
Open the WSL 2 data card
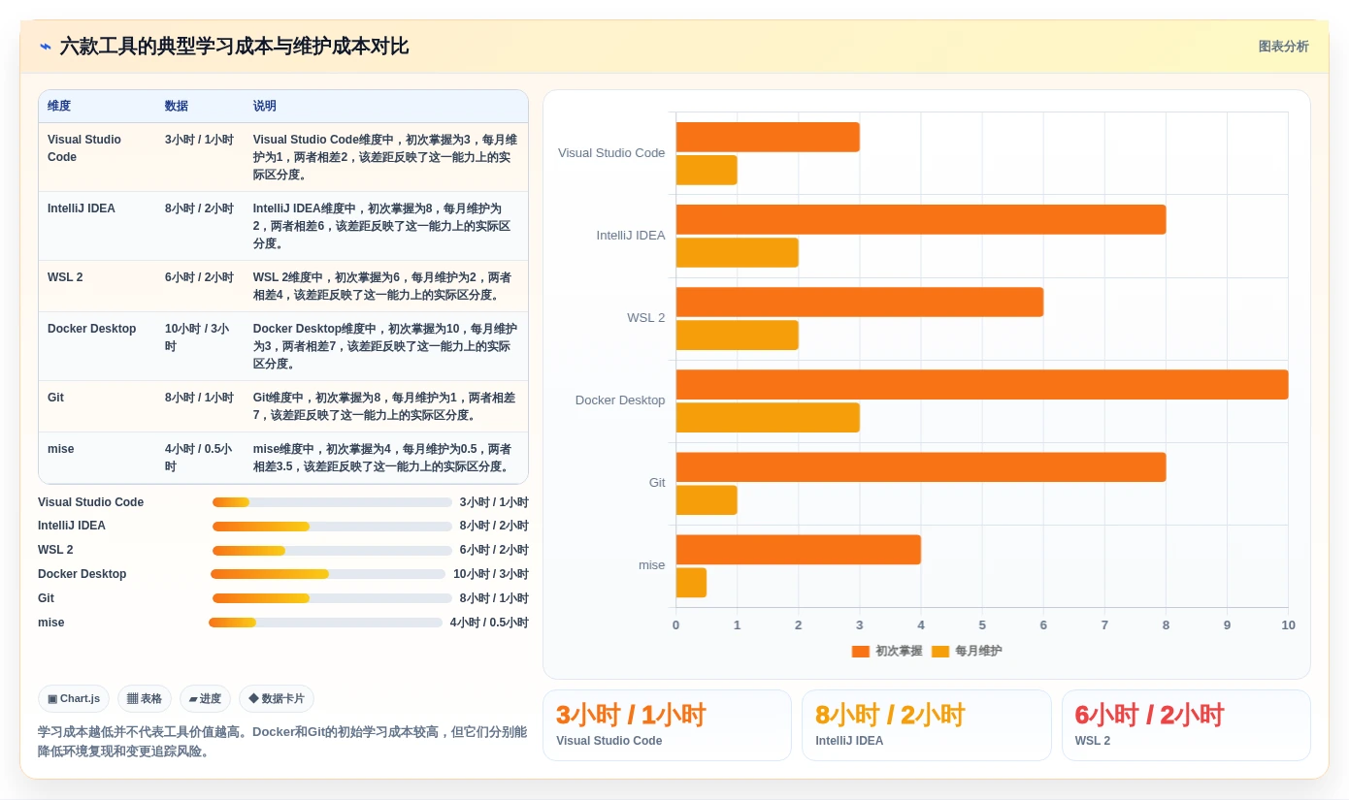pyautogui.click(x=1186, y=725)
